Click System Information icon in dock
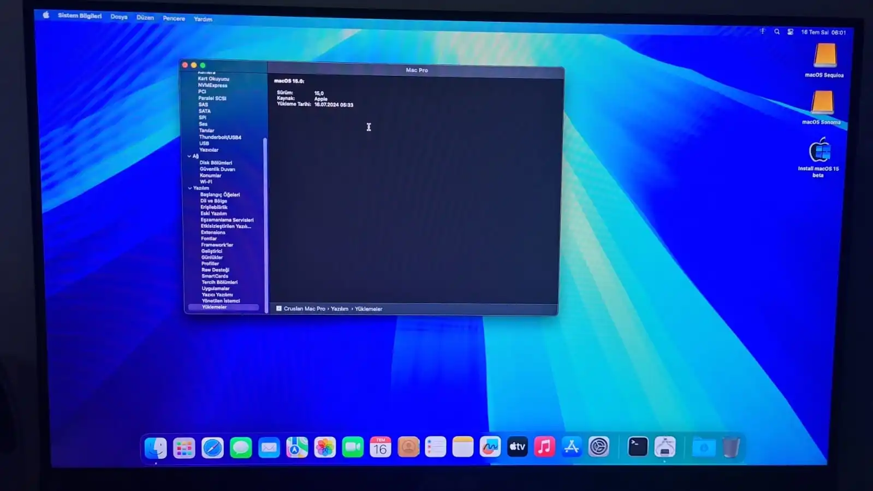The width and height of the screenshot is (873, 491). point(665,447)
